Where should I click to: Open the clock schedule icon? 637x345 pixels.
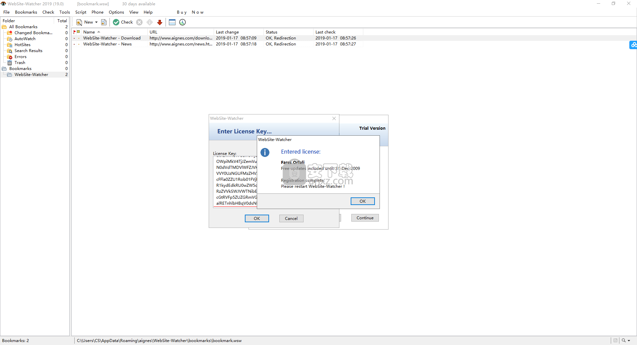pos(182,22)
